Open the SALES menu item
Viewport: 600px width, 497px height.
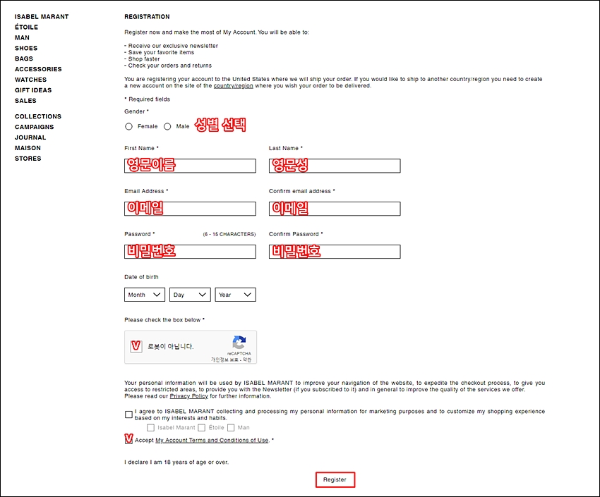tap(25, 101)
